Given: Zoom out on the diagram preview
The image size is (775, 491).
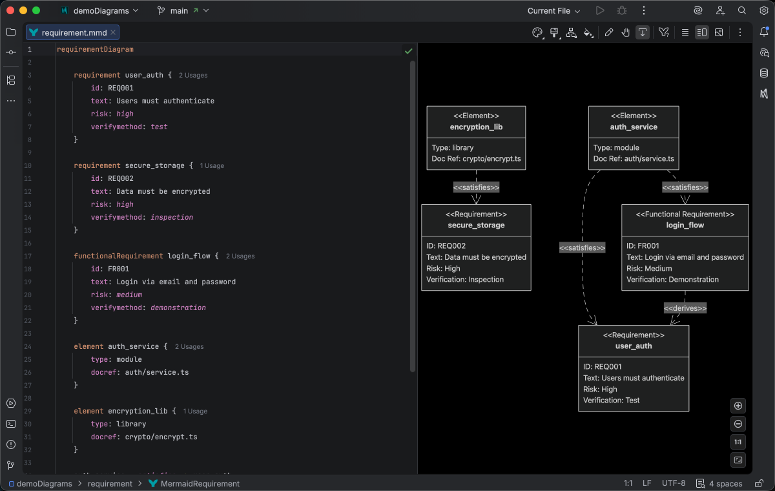Looking at the screenshot, I should click(x=739, y=424).
